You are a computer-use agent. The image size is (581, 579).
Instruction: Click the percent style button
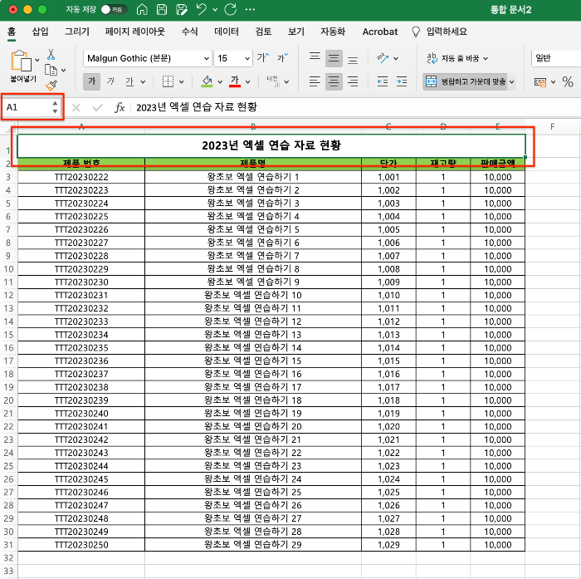pyautogui.click(x=568, y=81)
